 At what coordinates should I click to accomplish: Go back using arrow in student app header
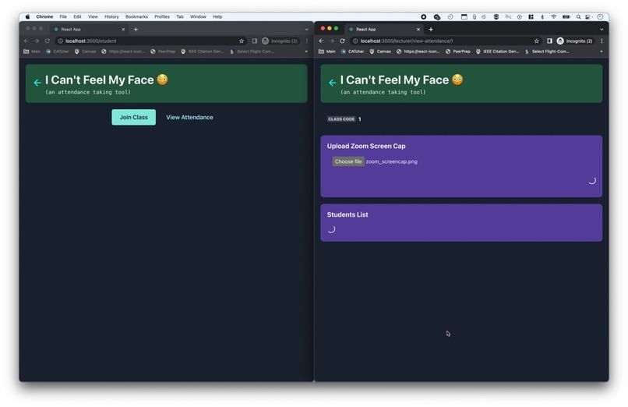coord(37,83)
